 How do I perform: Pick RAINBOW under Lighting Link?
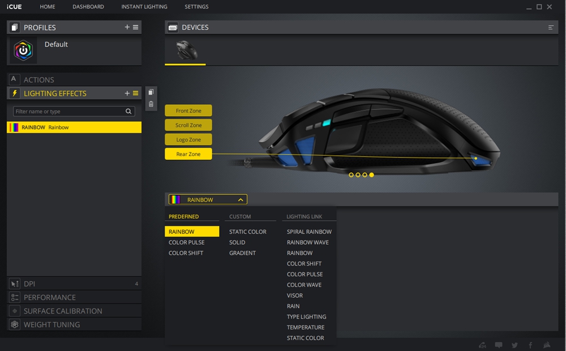tap(299, 253)
